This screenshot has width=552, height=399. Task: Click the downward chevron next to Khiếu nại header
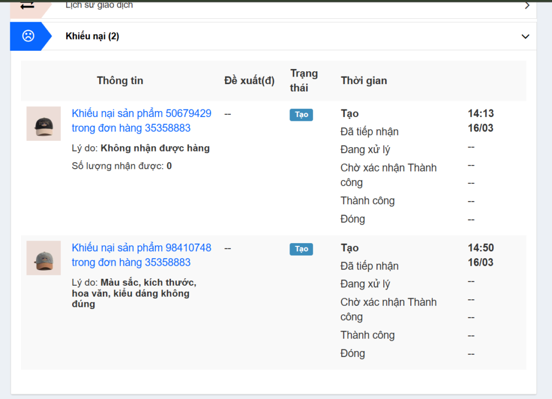click(x=525, y=37)
